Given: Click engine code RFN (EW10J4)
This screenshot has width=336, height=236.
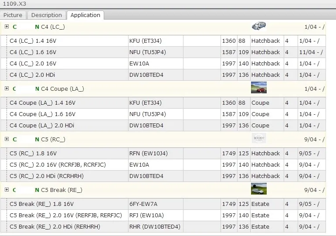Looking at the screenshot, I should (149, 154).
